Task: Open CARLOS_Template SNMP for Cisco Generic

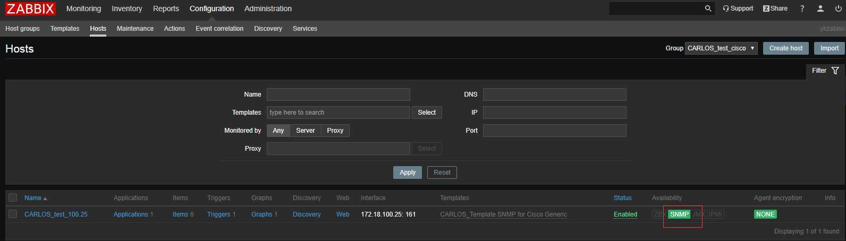Action: 503,214
